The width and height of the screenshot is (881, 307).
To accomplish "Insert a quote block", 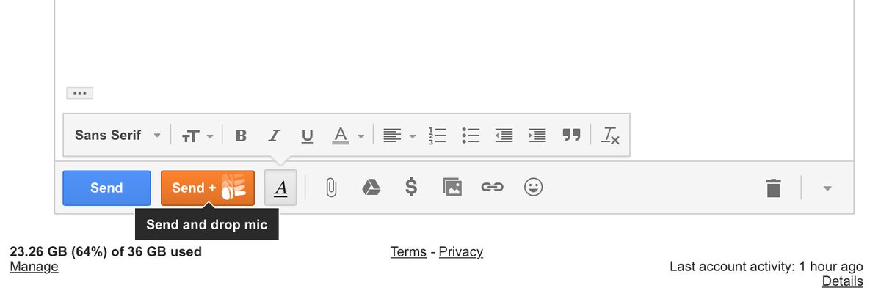I will pyautogui.click(x=571, y=136).
